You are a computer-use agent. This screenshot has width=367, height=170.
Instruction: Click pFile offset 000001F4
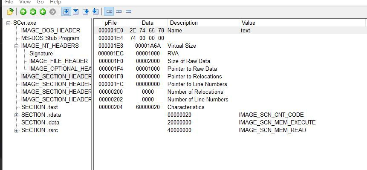tap(111, 69)
